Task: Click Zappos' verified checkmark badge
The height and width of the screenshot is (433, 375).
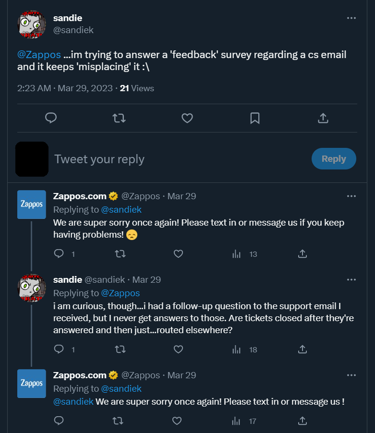Action: [x=113, y=196]
